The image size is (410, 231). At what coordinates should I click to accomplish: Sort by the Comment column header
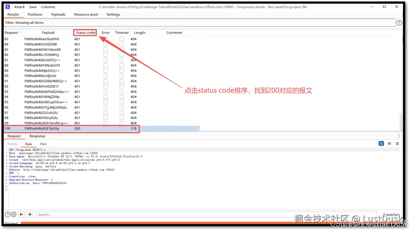click(x=174, y=32)
